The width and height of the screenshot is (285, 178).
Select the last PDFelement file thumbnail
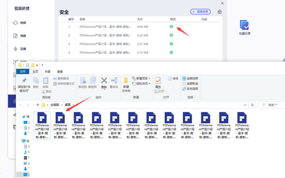(x=242, y=126)
